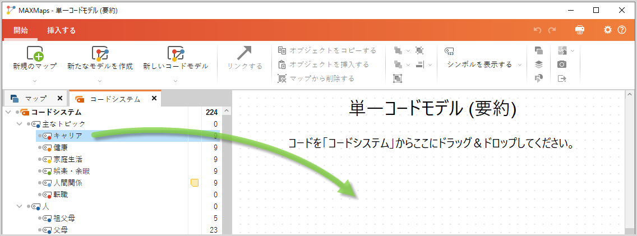Open the 新規のマップ dropdown arrow
Screen dimensions: 637x236
[35, 80]
